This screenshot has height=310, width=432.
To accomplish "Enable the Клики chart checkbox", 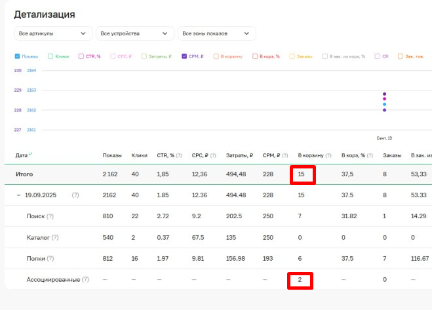I will click(50, 56).
